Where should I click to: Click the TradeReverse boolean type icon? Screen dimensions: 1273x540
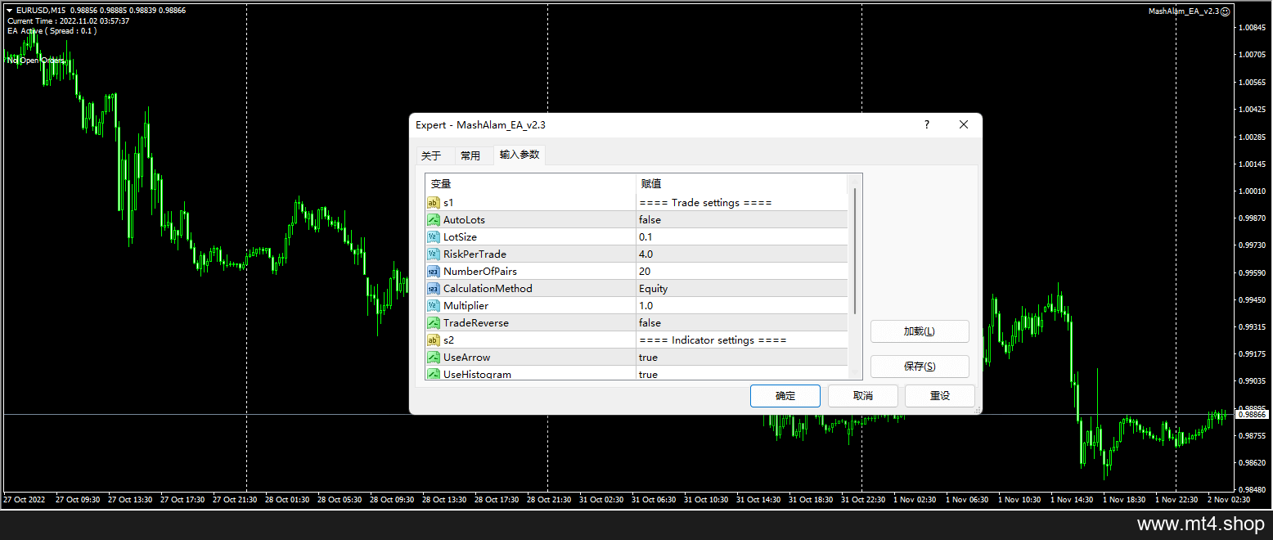click(433, 323)
